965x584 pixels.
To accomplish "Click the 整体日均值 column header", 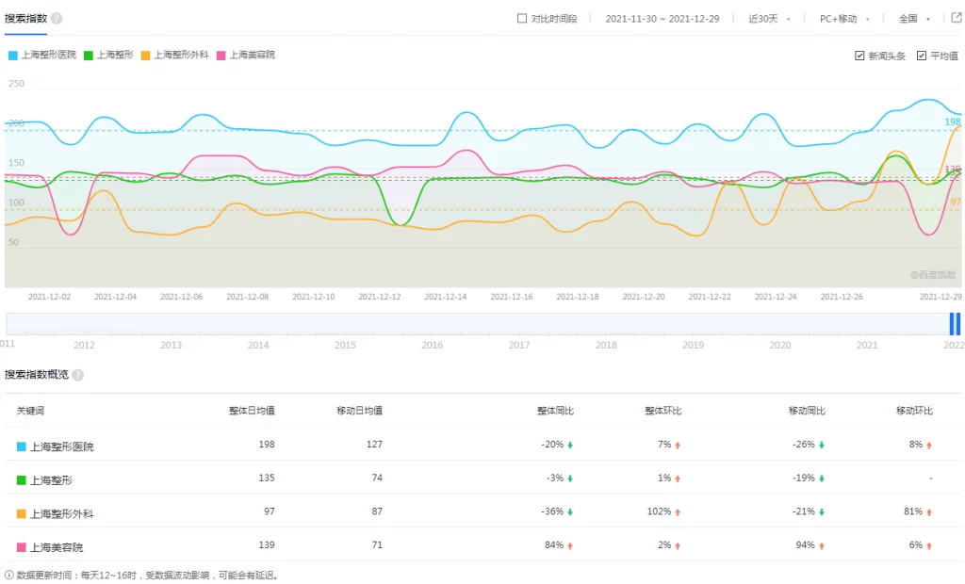I will 252,411.
